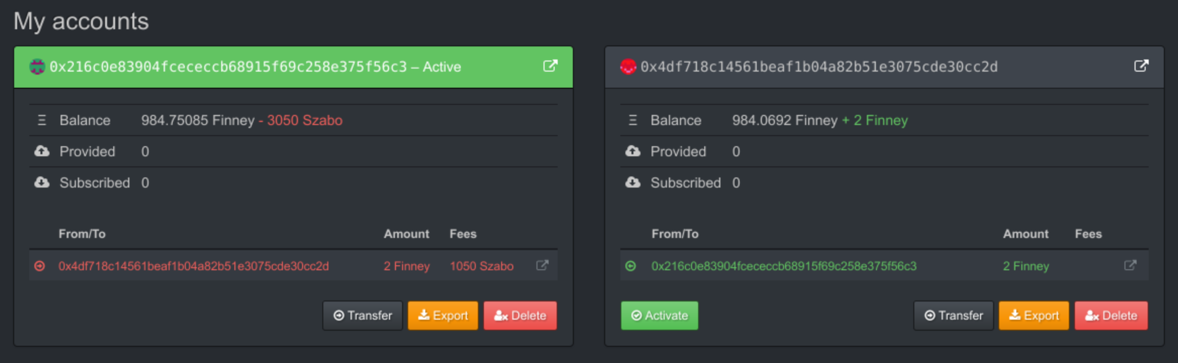
Task: Delete the 0x4df718c account
Action: (x=1111, y=316)
